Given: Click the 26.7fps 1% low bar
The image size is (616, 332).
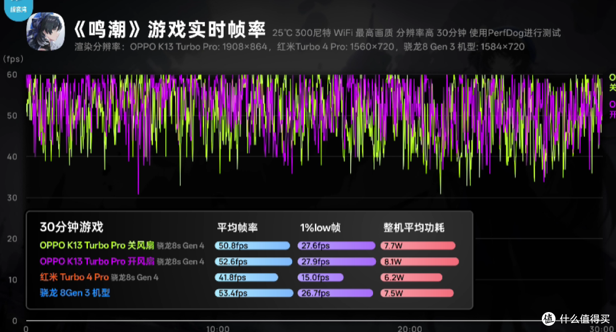Looking at the screenshot, I should tap(335, 293).
